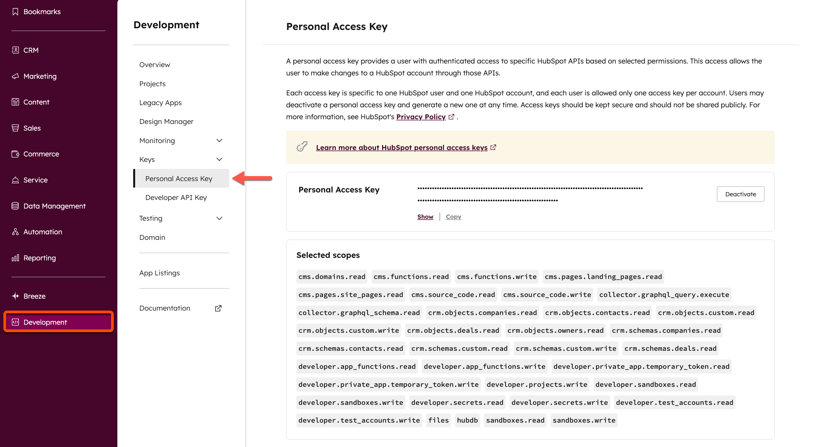
Task: Open Breeze from the navigation
Action: (35, 296)
